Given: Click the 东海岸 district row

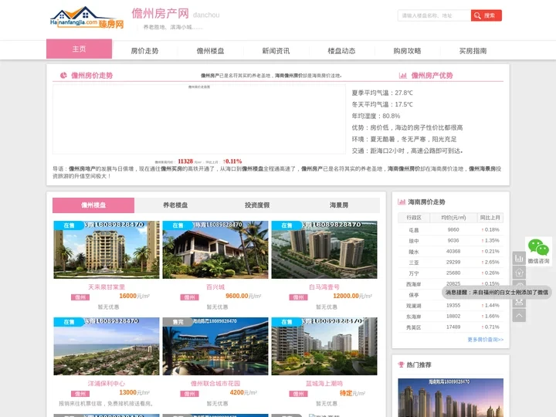Looking at the screenshot, I should coord(450,317).
